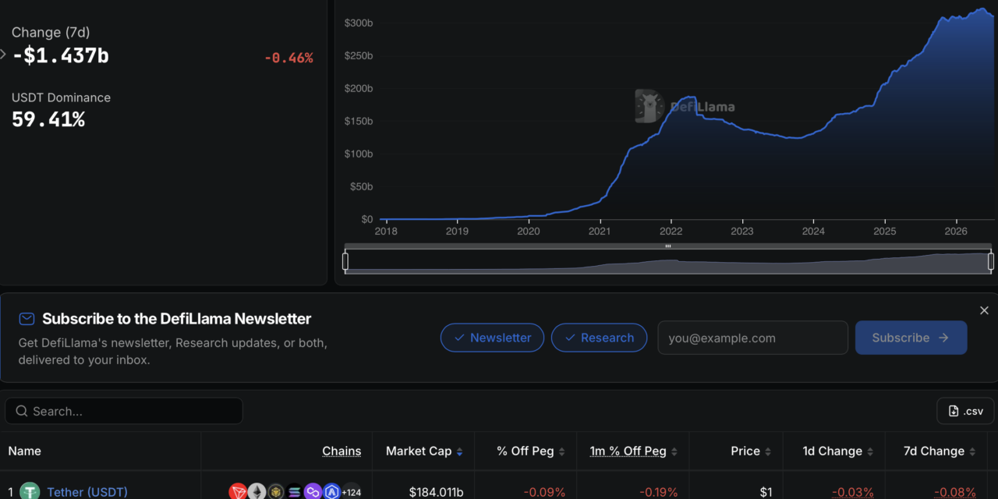Expand the chevron left of Change (7d)
This screenshot has height=499, width=998.
[x=3, y=55]
